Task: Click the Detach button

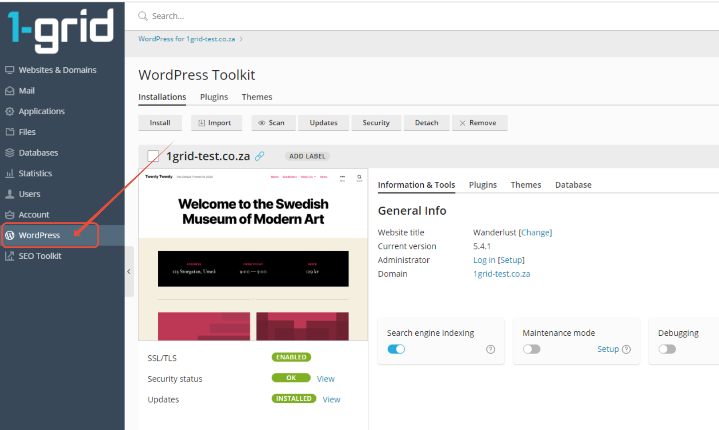Action: (426, 123)
